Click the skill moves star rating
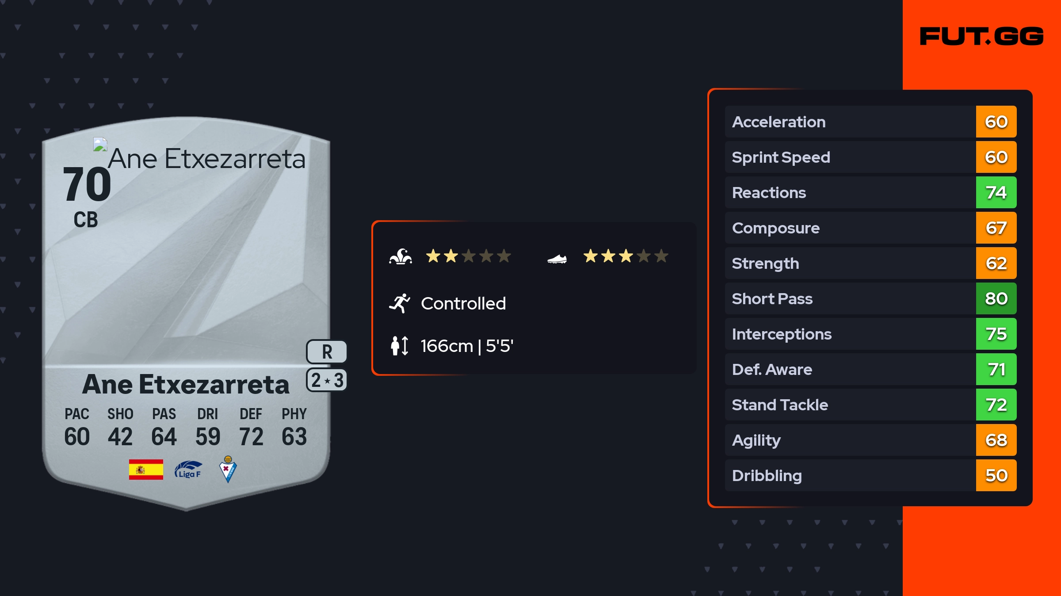 point(468,256)
